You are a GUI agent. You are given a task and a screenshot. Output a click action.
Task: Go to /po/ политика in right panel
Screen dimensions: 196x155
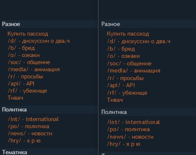[x=128, y=129]
